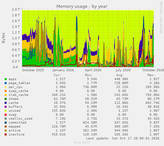Screen dimensions: 164x146
Task: Click the 'cache' legend label
Action: coord(14,103)
